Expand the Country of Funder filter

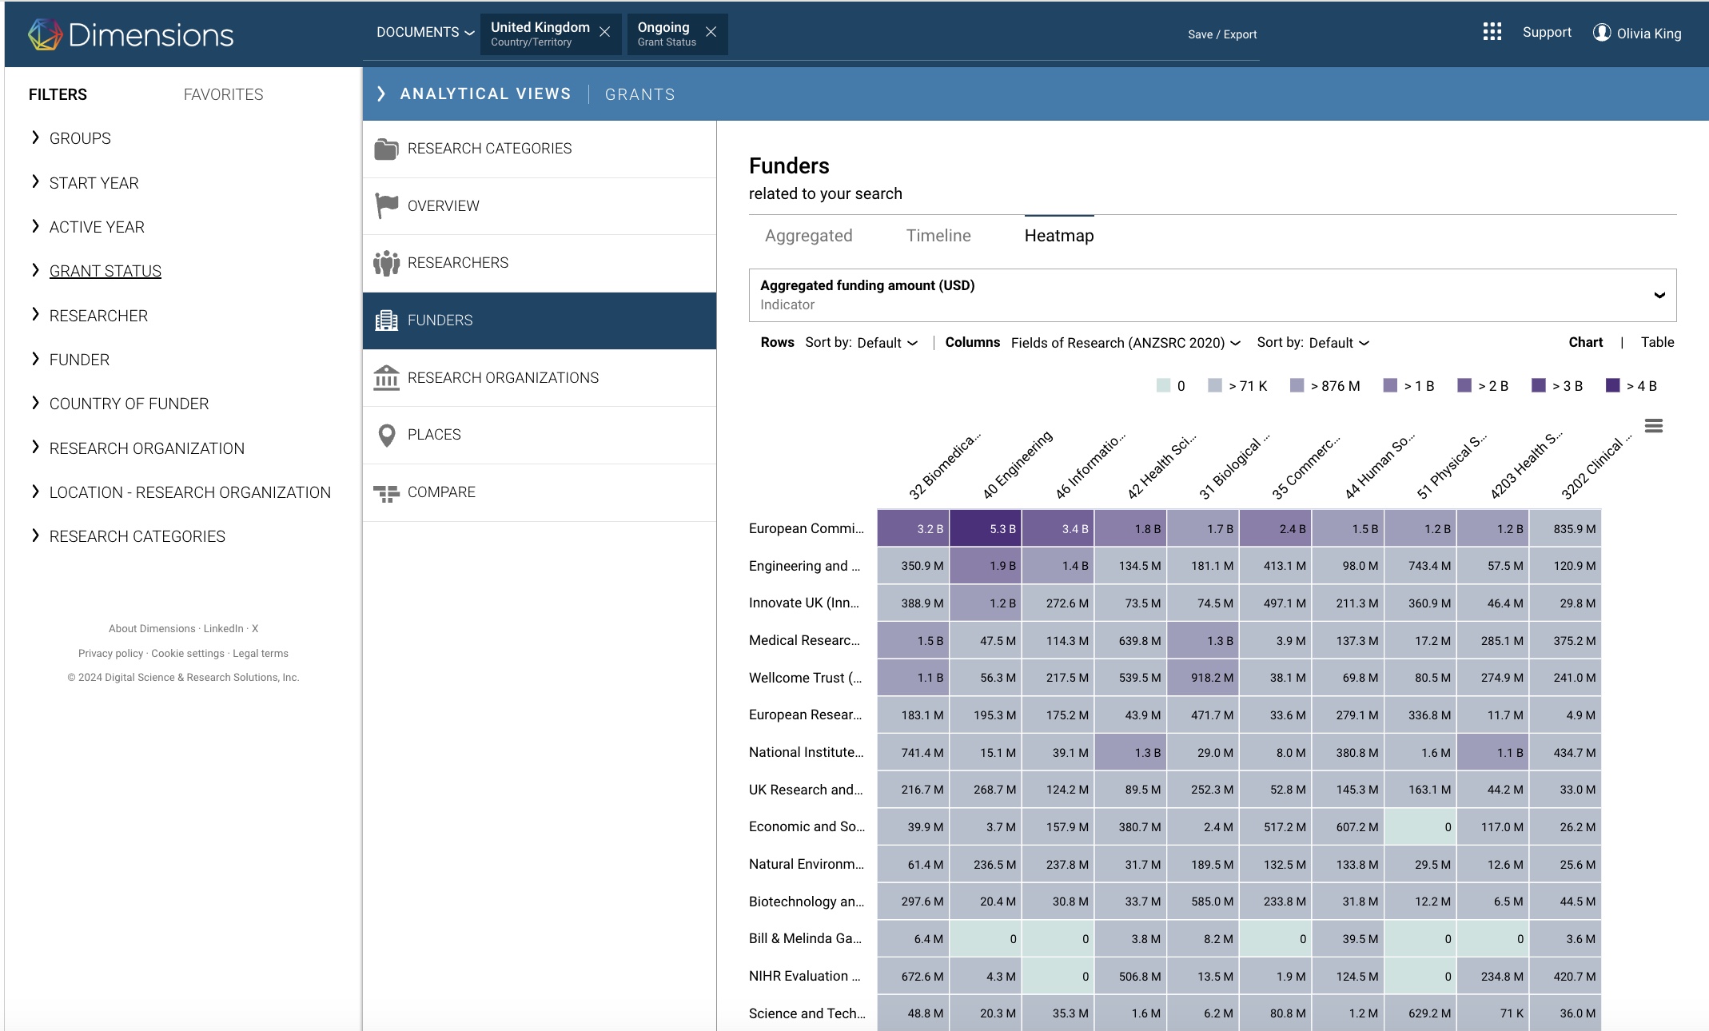pyautogui.click(x=35, y=403)
